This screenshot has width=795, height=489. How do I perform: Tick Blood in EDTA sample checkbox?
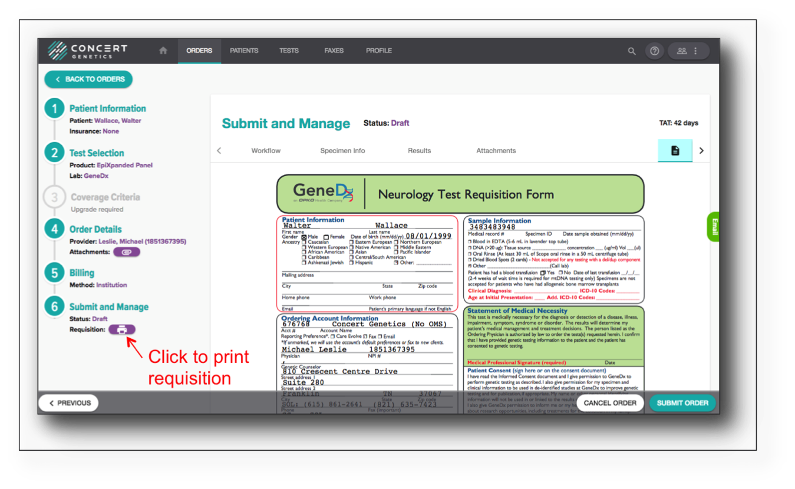pyautogui.click(x=470, y=242)
